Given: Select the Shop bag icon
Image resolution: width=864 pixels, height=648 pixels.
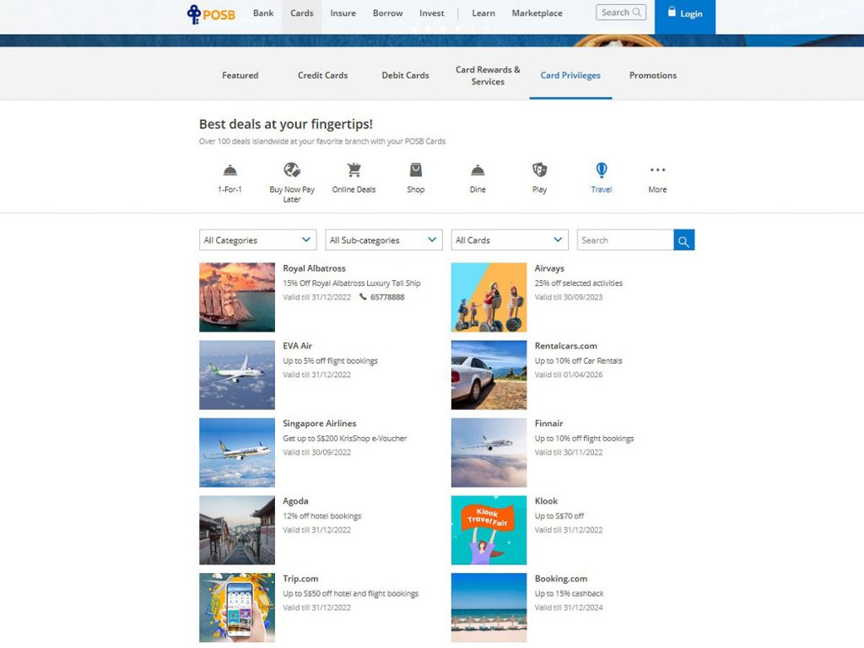Looking at the screenshot, I should point(415,170).
